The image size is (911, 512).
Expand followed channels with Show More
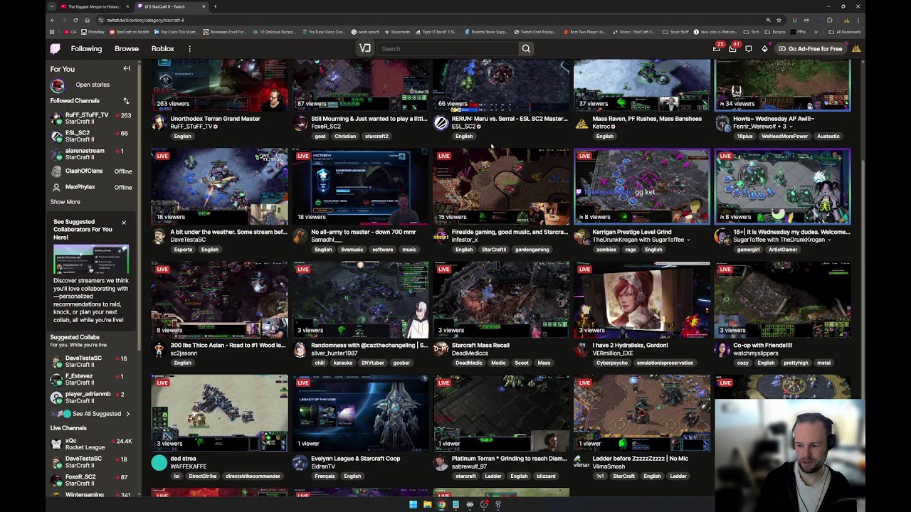(x=65, y=202)
